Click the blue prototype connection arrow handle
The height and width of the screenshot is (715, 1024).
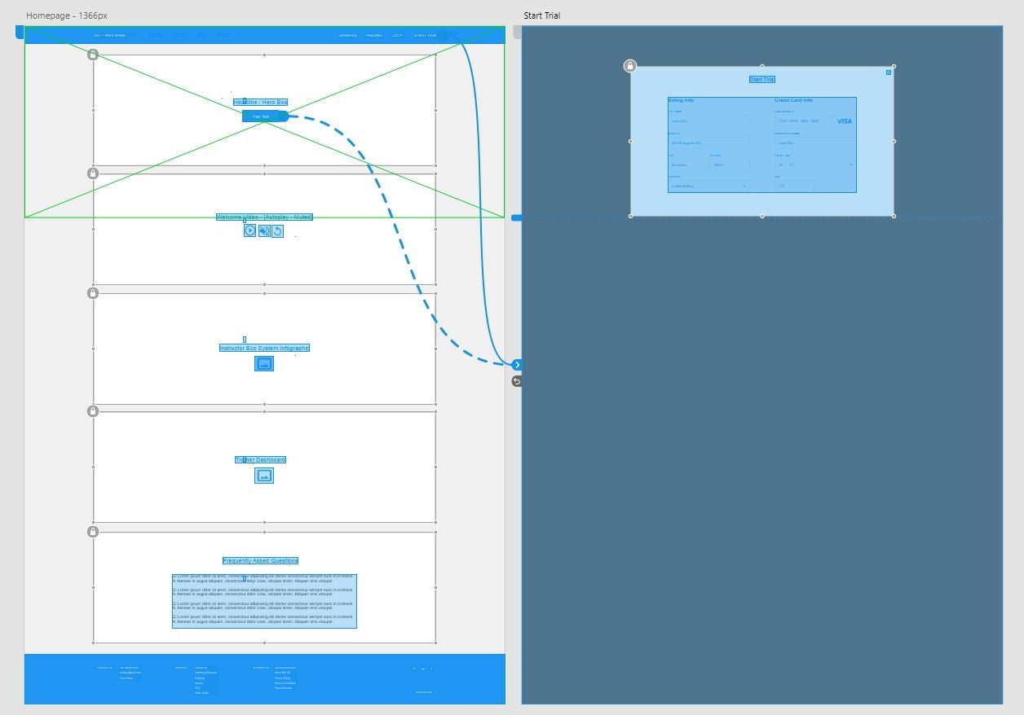pyautogui.click(x=517, y=365)
